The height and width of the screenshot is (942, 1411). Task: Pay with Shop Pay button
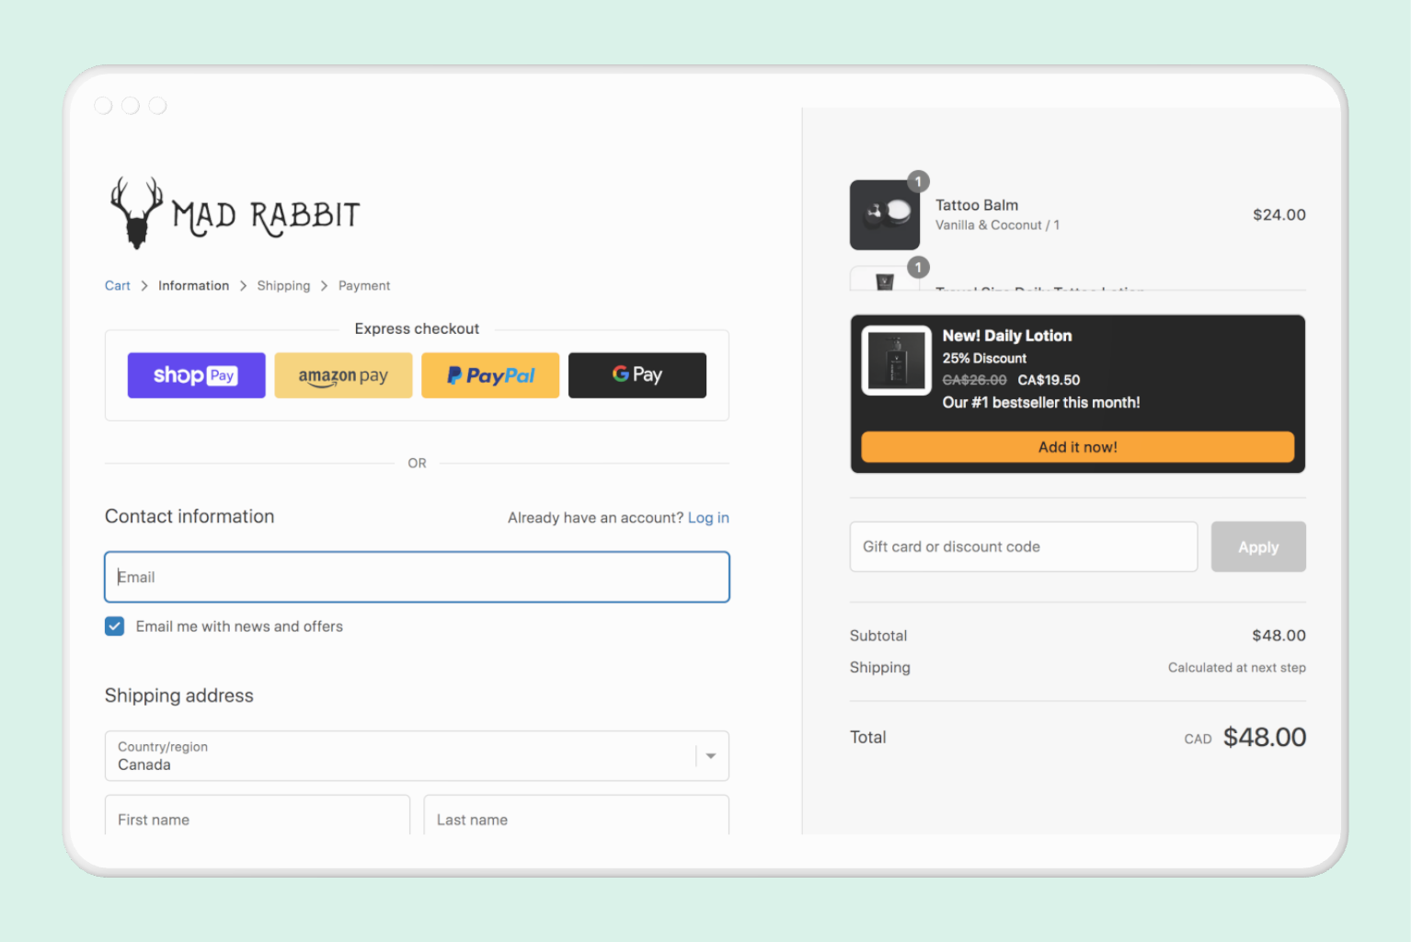196,375
